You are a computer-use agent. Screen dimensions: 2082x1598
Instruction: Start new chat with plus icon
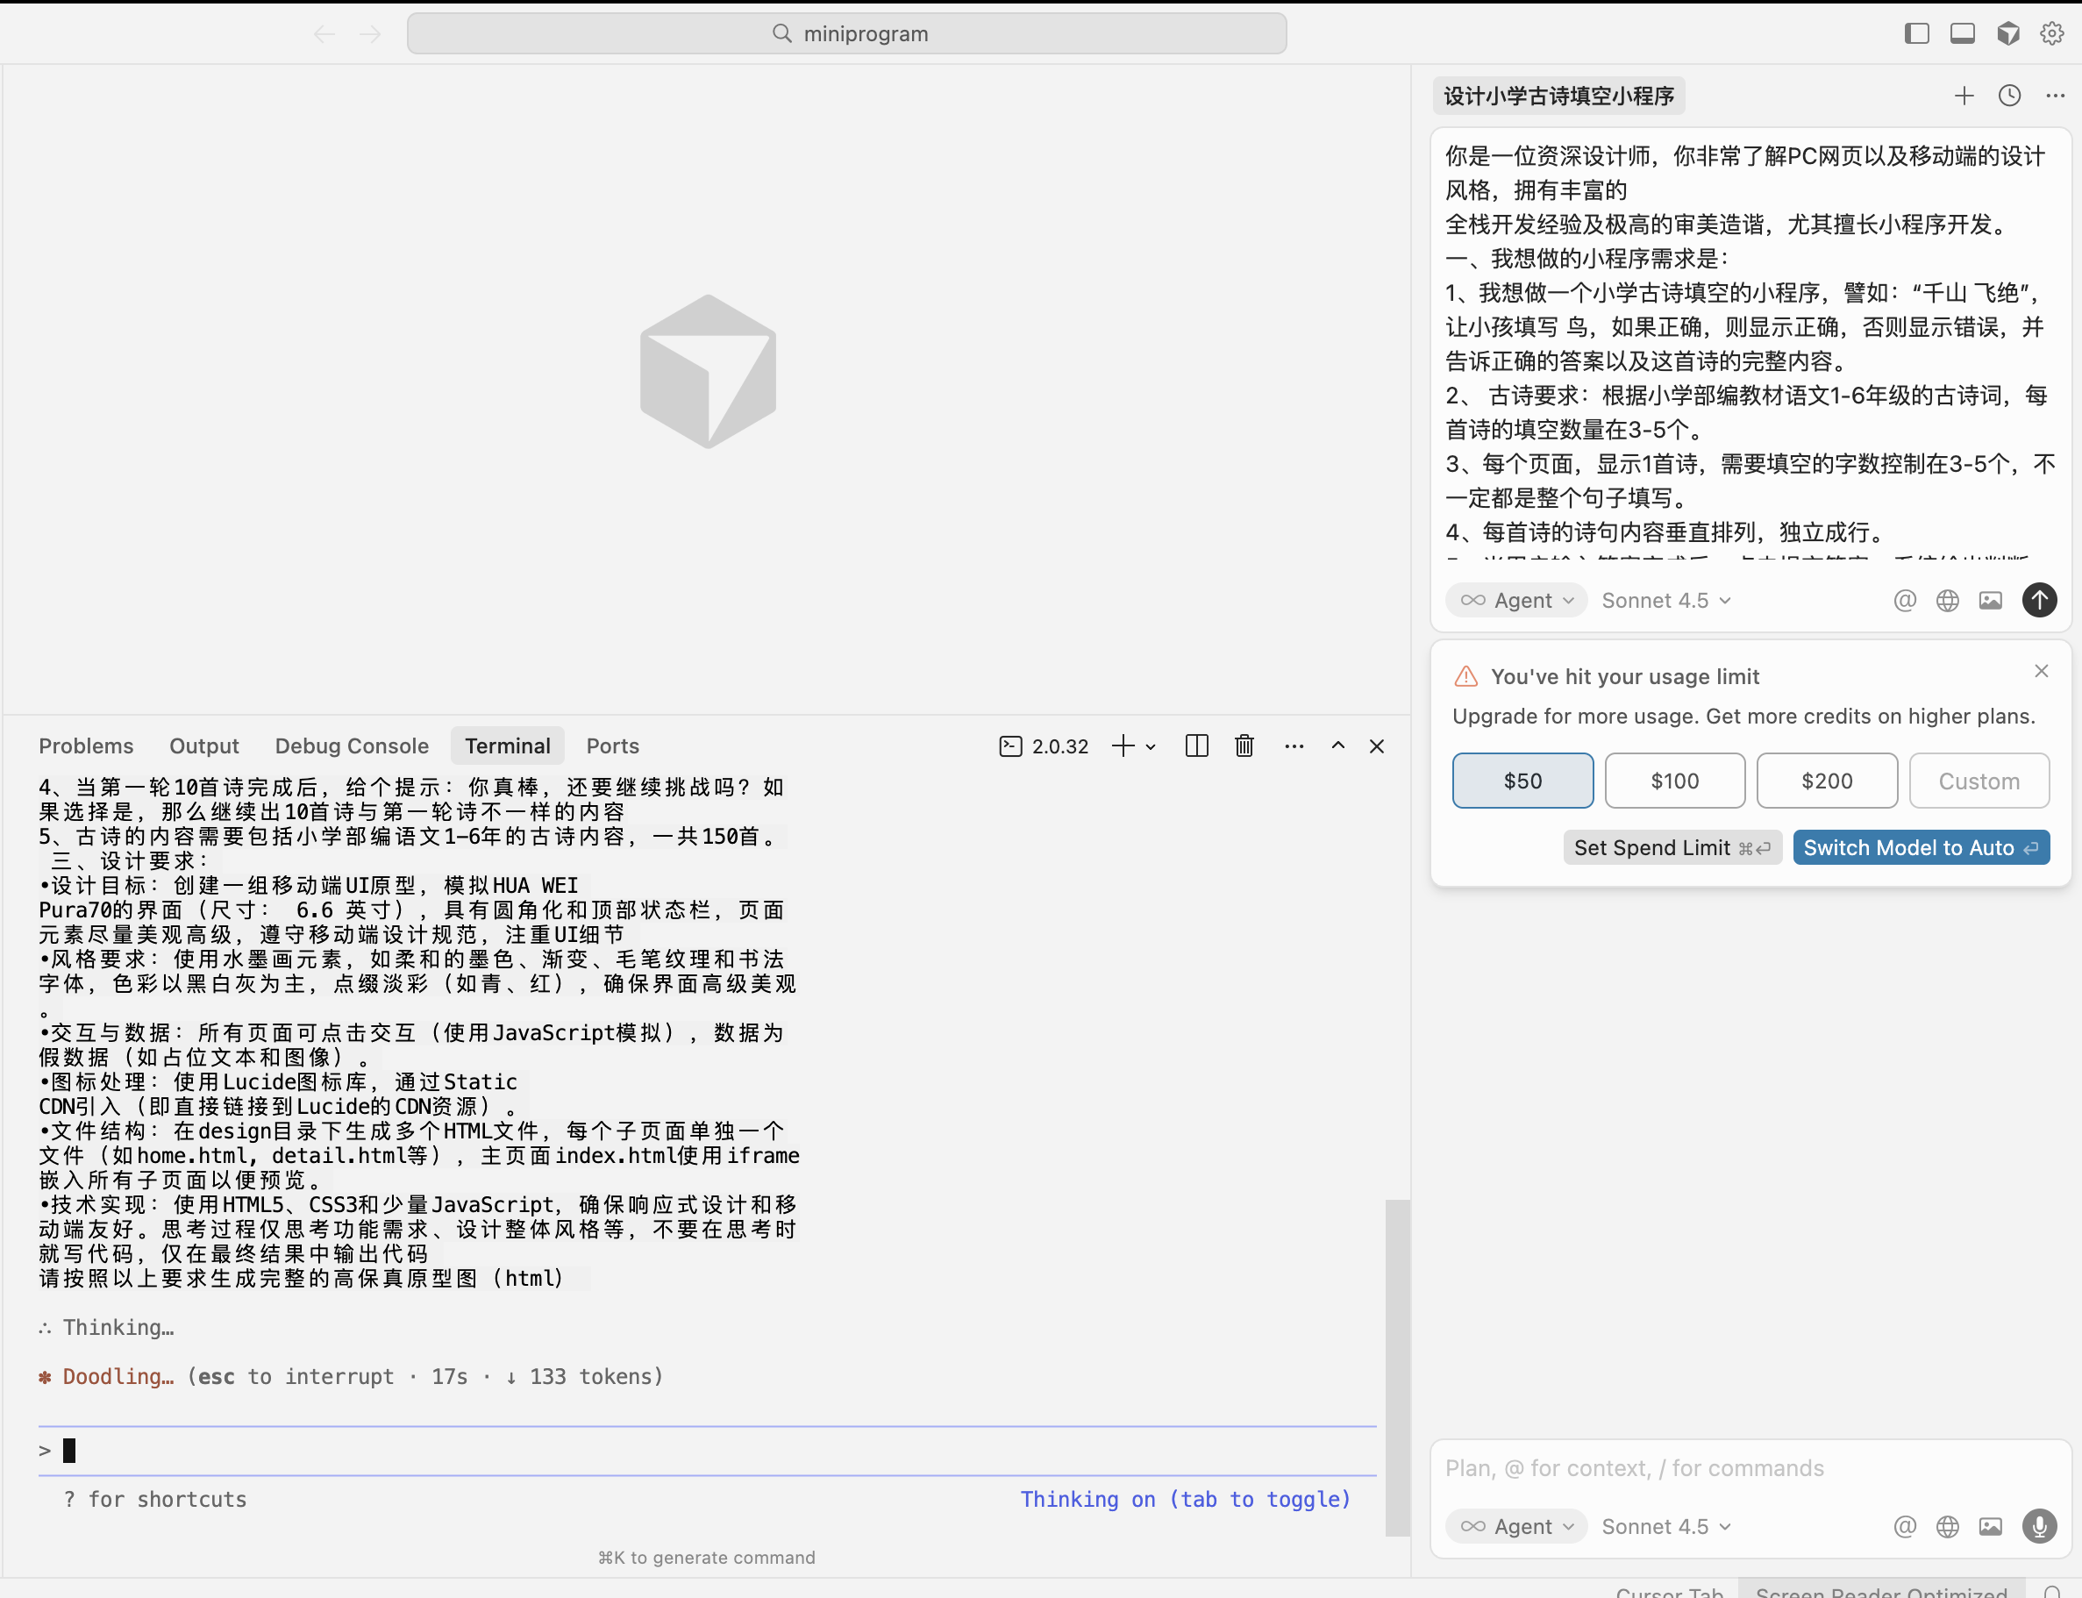click(x=1964, y=96)
